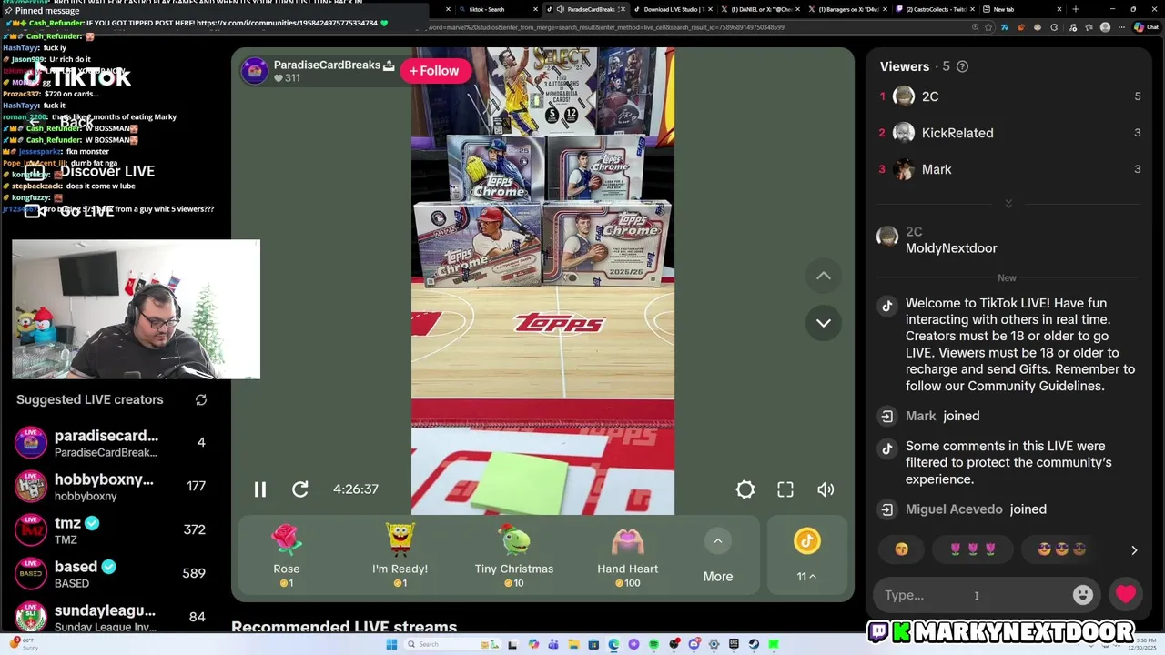Open hobbyboxny suggested LIVE creator

pyautogui.click(x=116, y=487)
